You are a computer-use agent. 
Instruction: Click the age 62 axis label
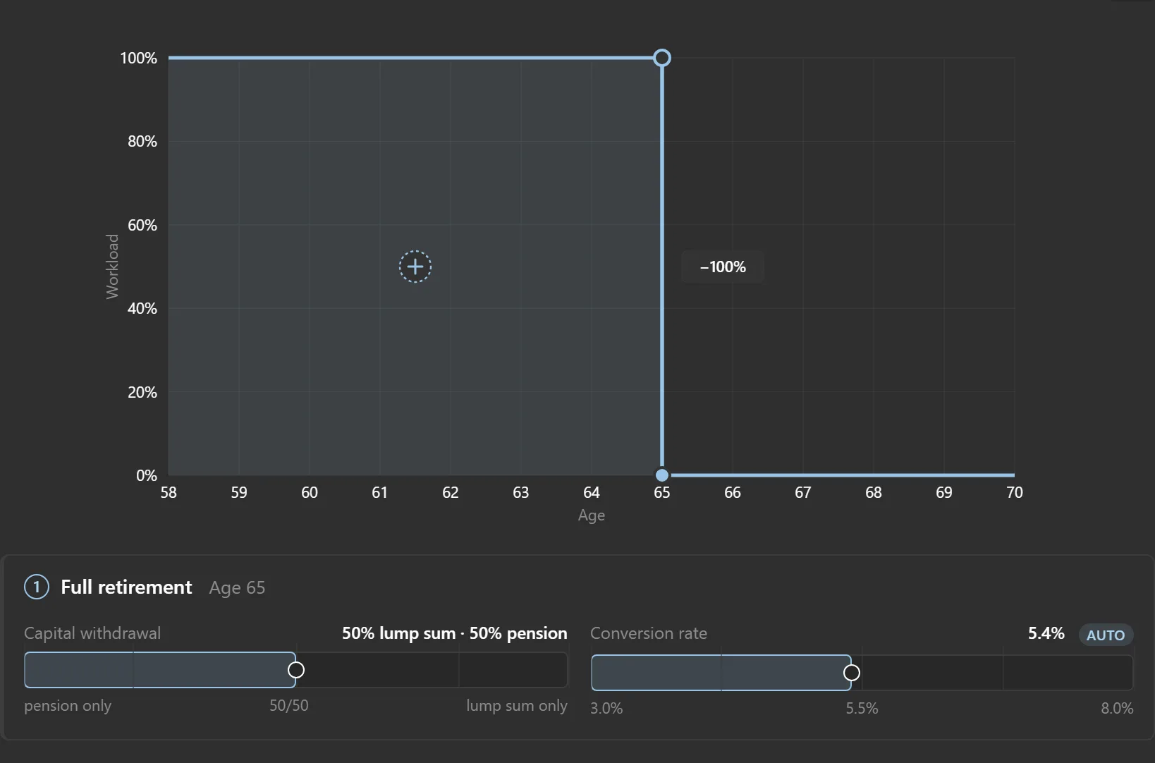coord(451,492)
